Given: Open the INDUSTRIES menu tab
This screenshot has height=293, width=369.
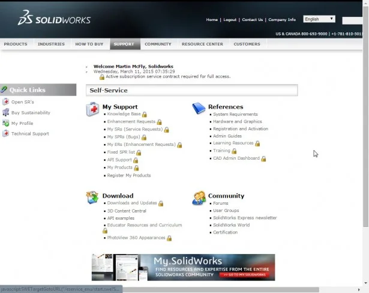Looking at the screenshot, I should tap(52, 44).
